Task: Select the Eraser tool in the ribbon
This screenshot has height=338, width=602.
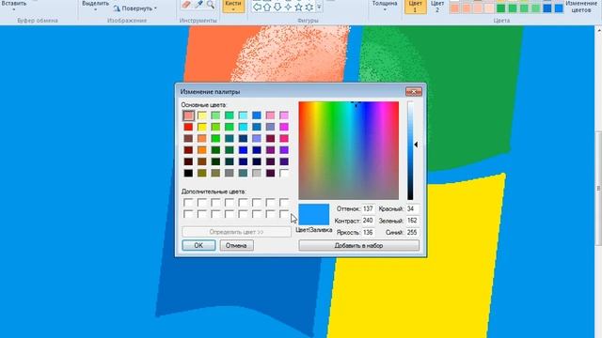Action: 186,5
